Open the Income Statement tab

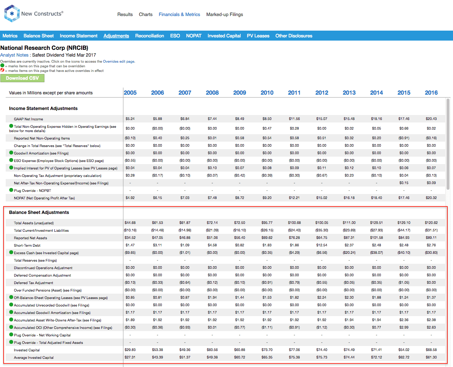(79, 36)
